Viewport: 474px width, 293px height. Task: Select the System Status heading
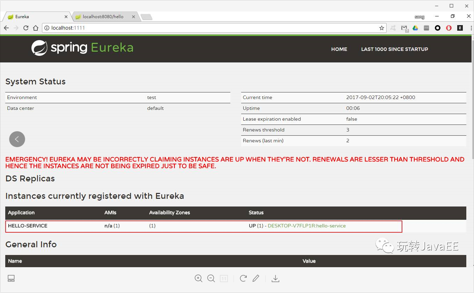36,82
